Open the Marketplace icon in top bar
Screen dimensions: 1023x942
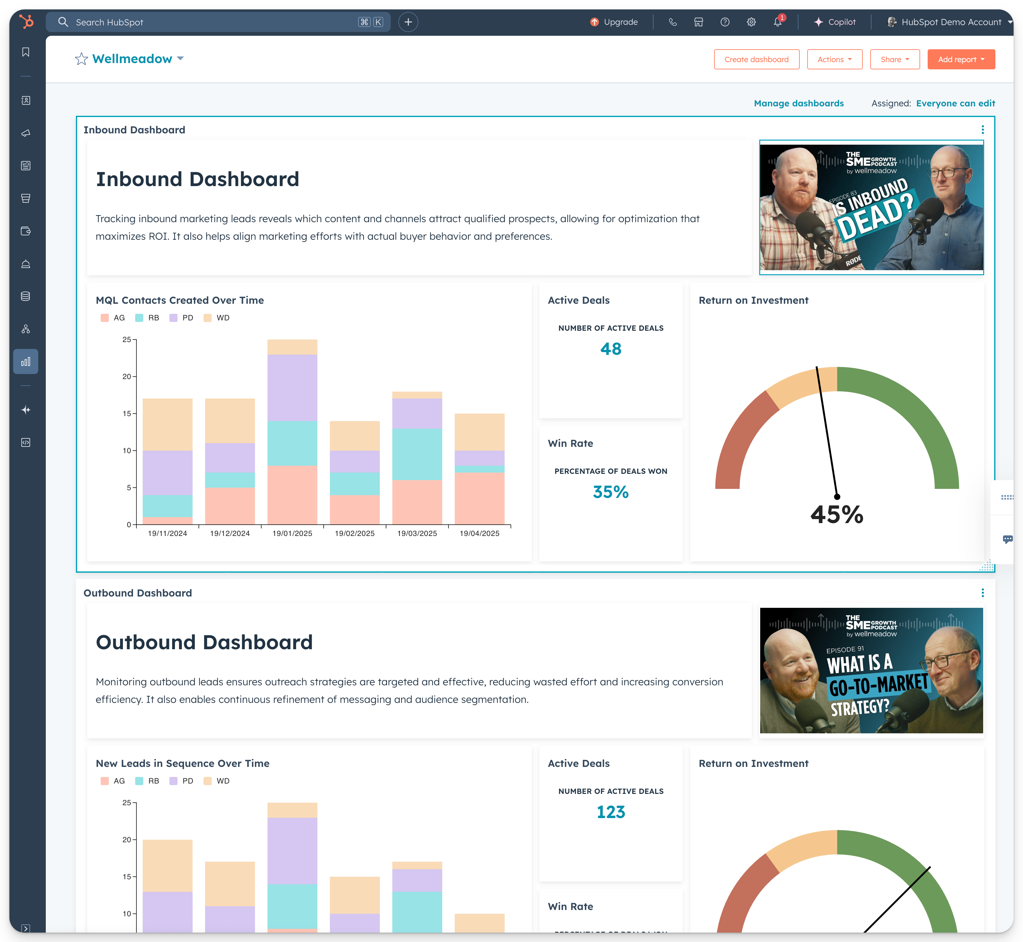click(x=698, y=22)
